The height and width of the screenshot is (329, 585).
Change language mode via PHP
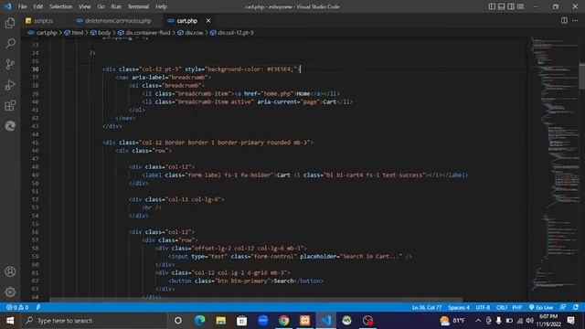click(517, 307)
